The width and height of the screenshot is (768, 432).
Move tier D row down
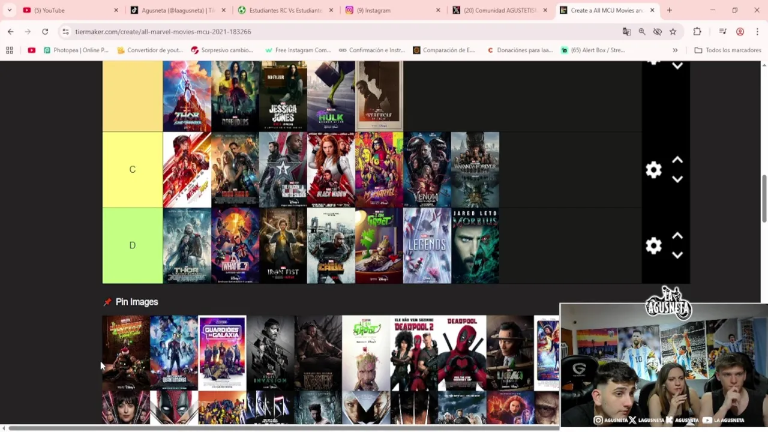click(677, 255)
